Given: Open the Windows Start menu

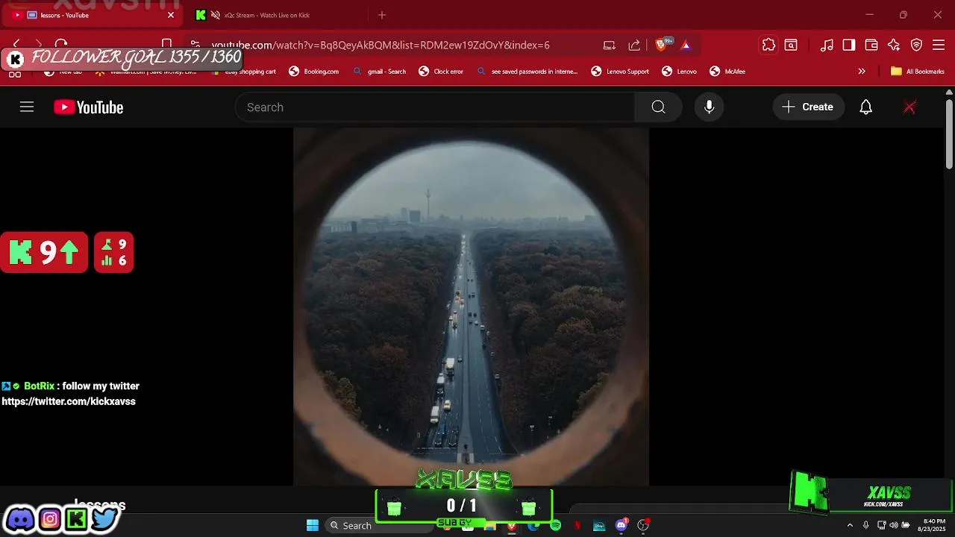Looking at the screenshot, I should click(x=313, y=525).
